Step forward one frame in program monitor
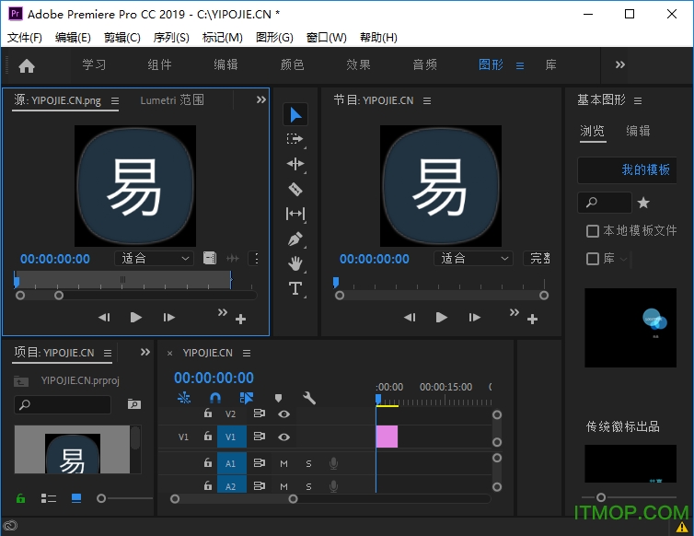The width and height of the screenshot is (694, 536). coord(474,318)
